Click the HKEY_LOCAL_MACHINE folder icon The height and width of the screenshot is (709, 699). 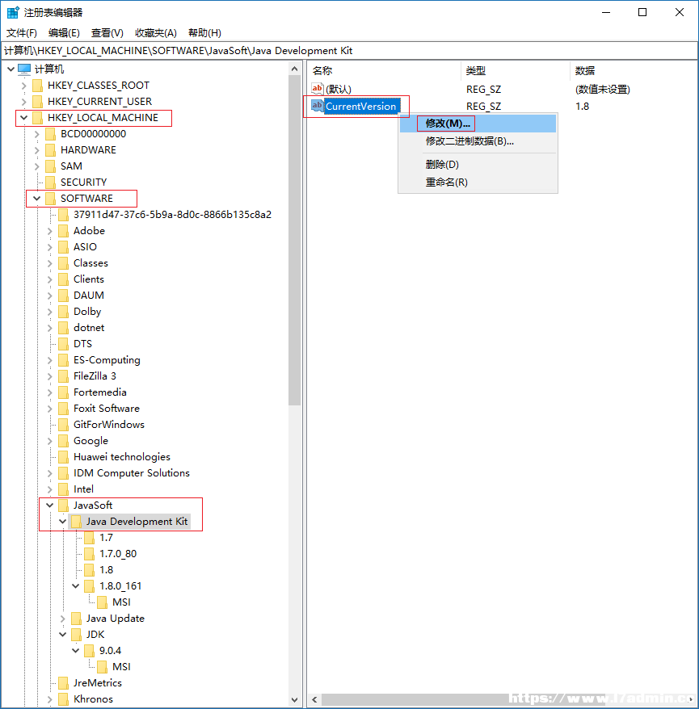[x=38, y=118]
